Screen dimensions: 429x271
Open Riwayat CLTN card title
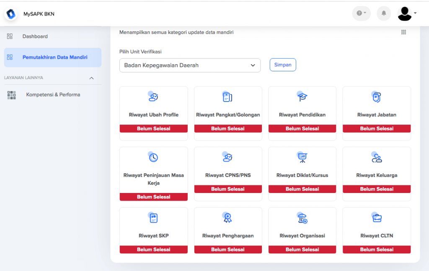pyautogui.click(x=377, y=236)
